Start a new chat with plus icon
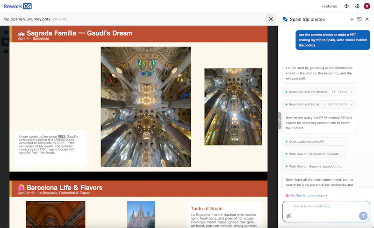 352,19
